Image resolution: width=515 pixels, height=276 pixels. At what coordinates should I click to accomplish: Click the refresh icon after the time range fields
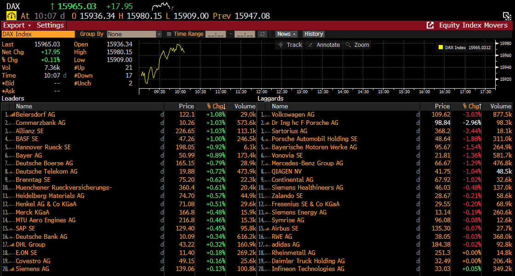pyautogui.click(x=263, y=34)
